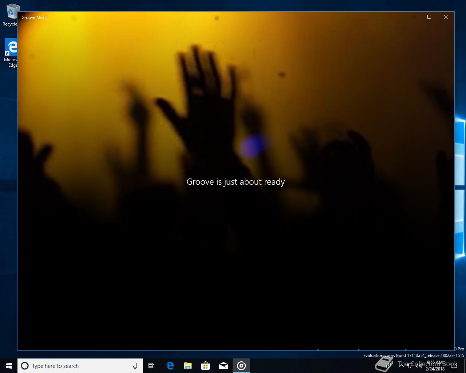Open the Mail app from the taskbar
This screenshot has height=373, width=466.
tap(224, 366)
